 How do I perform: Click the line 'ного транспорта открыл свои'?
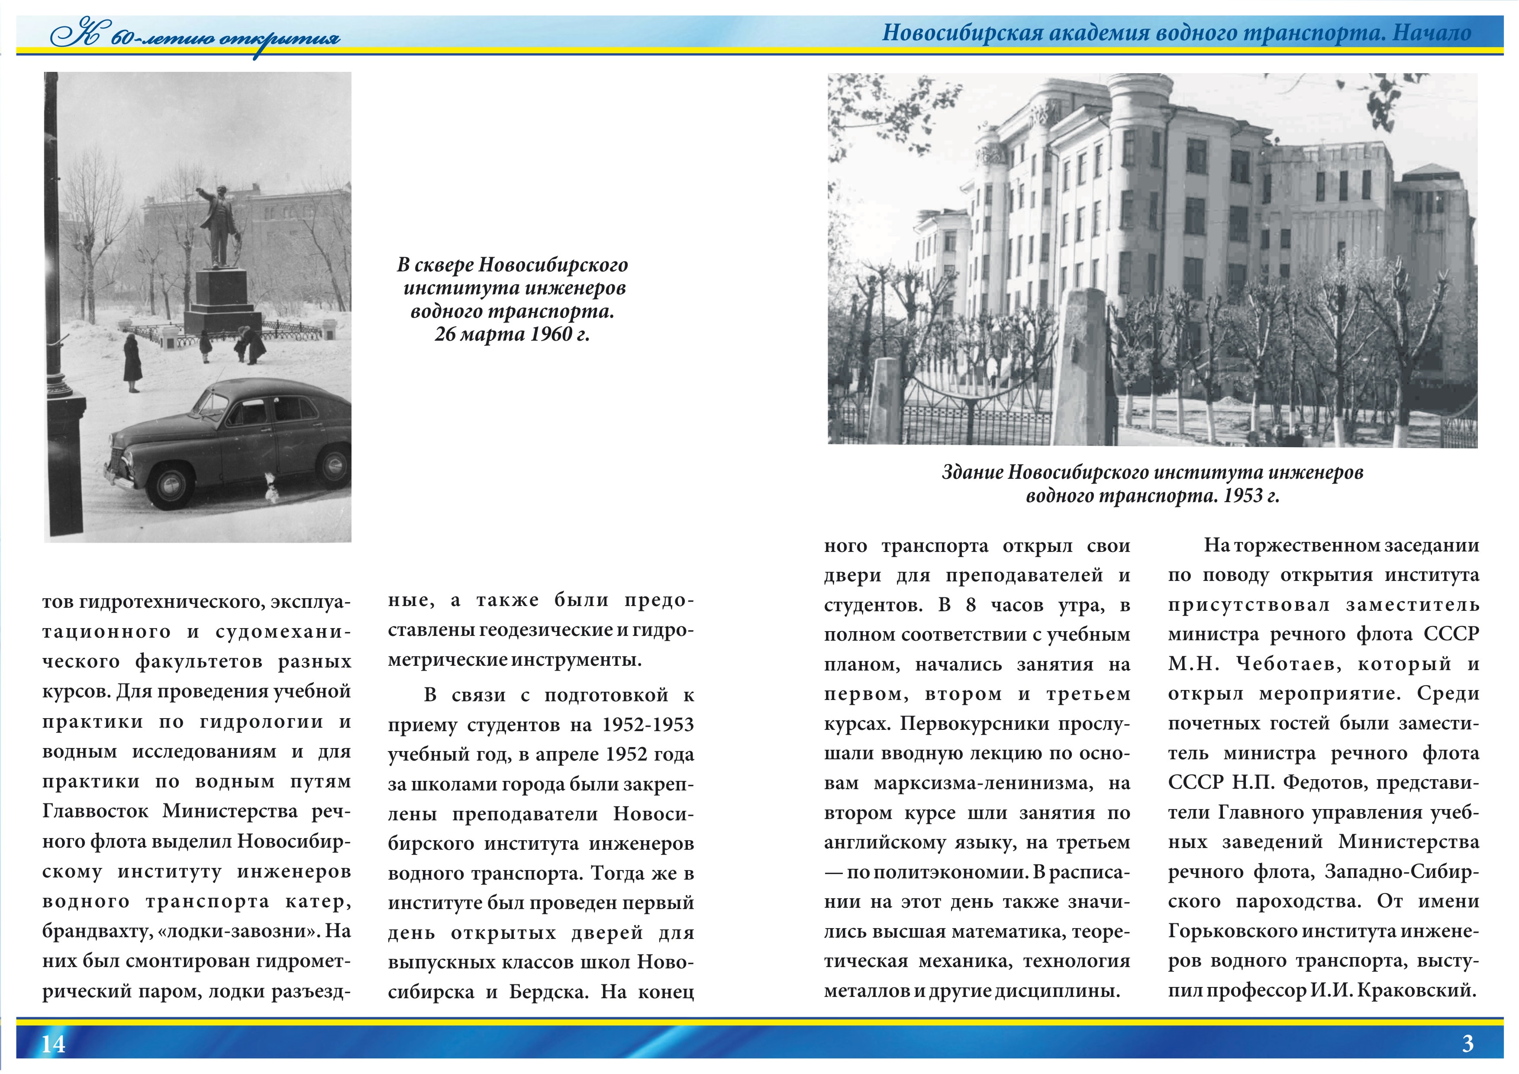(977, 546)
